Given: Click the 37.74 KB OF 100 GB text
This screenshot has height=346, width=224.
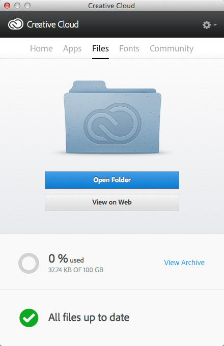Looking at the screenshot, I should 76,270.
